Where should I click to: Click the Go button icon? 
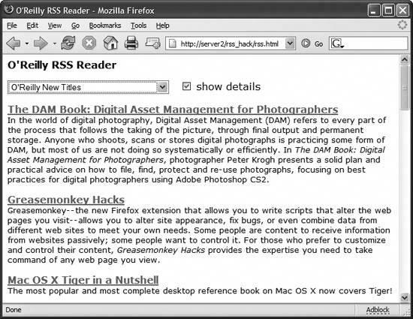306,44
